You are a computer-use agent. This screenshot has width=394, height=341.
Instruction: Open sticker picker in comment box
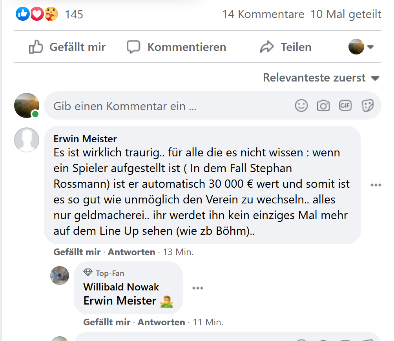tap(367, 105)
